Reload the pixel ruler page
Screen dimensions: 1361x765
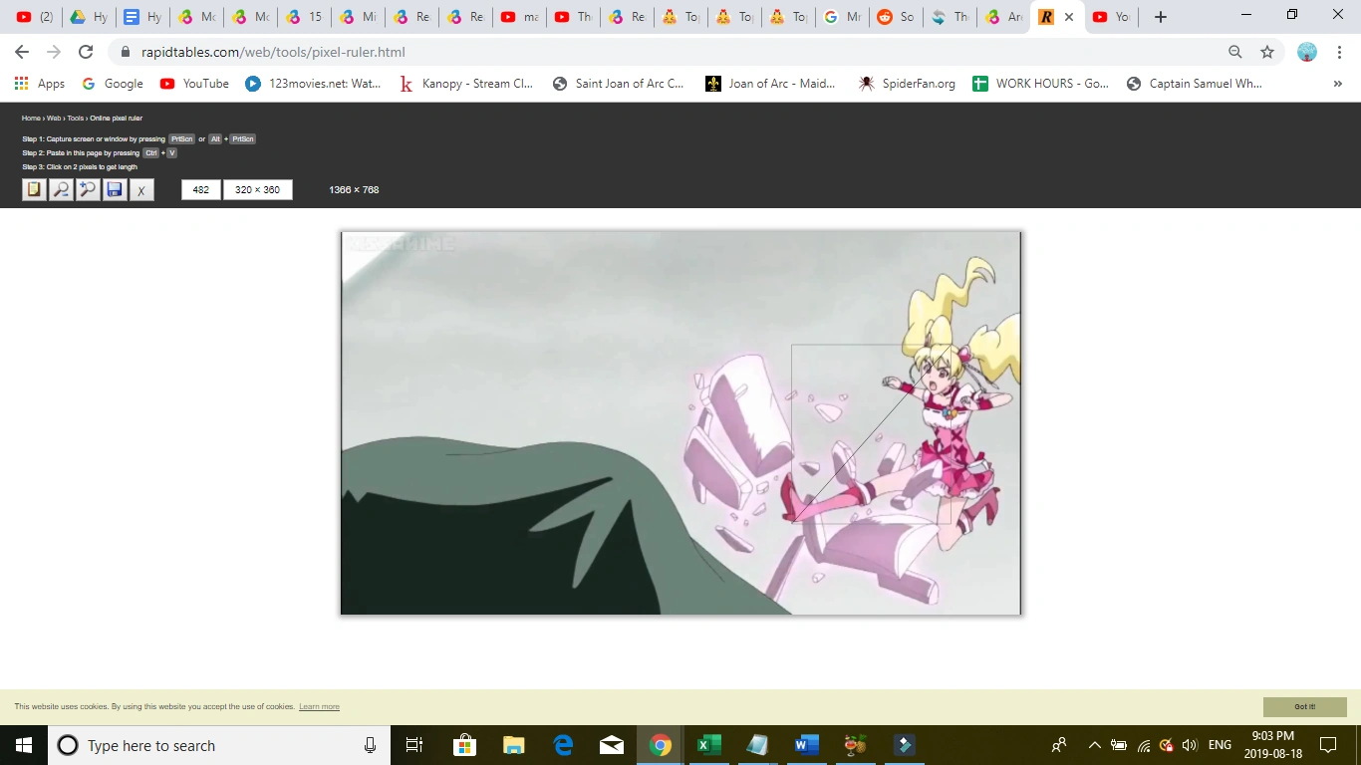(x=86, y=52)
